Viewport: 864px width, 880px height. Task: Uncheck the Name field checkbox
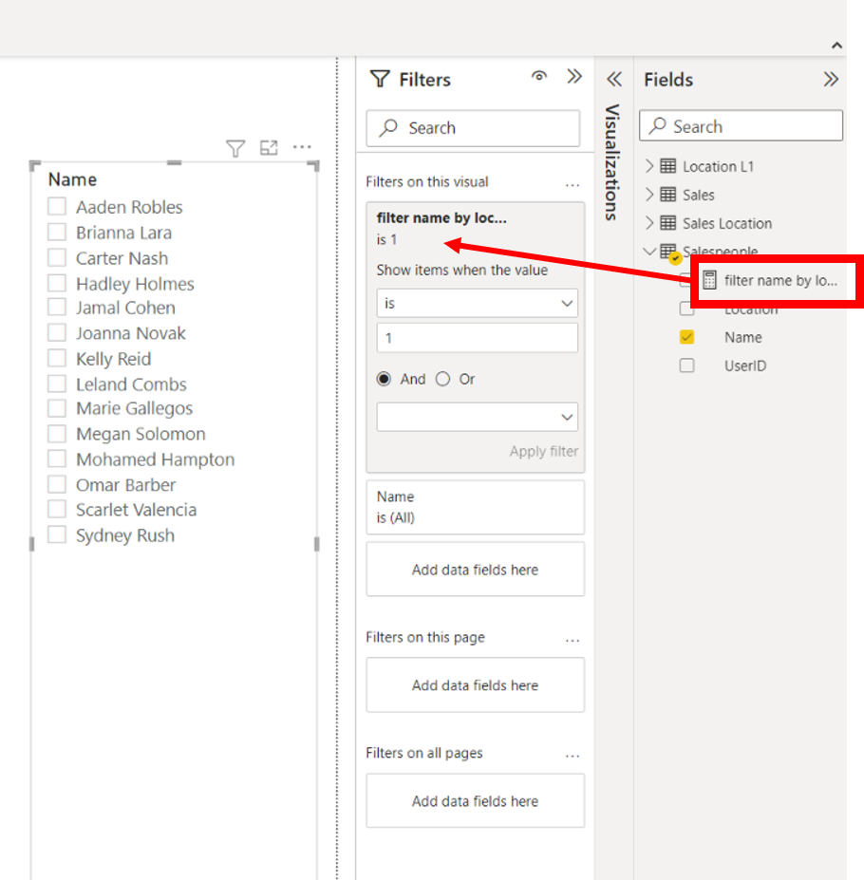coord(686,337)
